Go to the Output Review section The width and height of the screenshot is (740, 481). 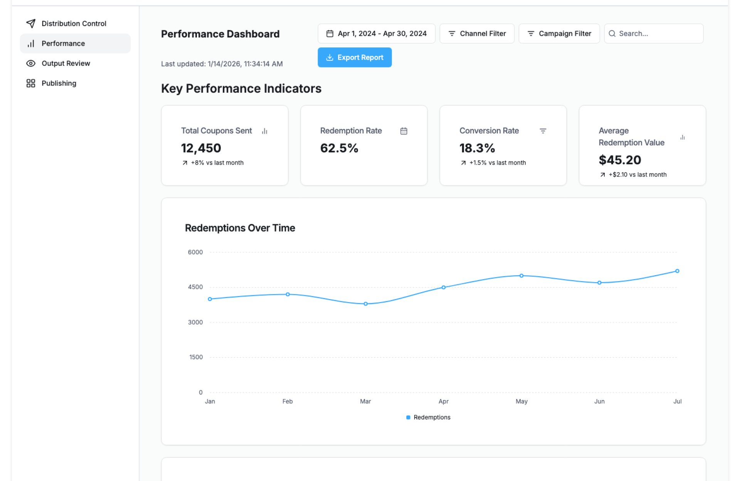point(66,63)
